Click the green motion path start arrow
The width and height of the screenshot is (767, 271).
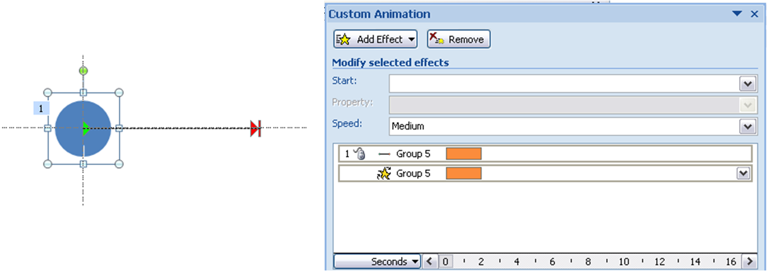[x=86, y=128]
